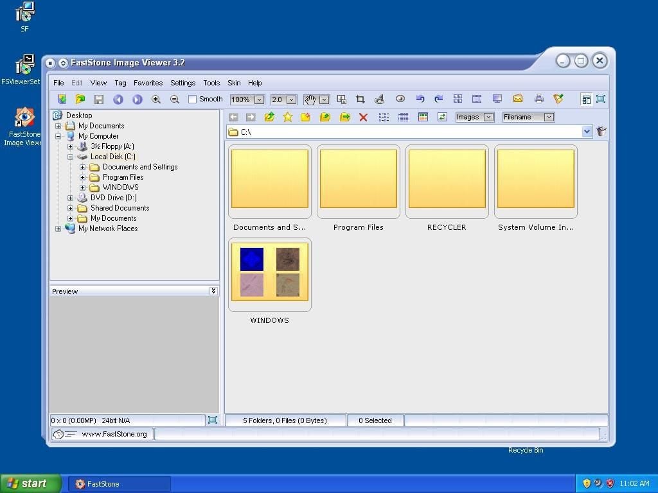Open the Help menu
The width and height of the screenshot is (658, 493).
(254, 83)
